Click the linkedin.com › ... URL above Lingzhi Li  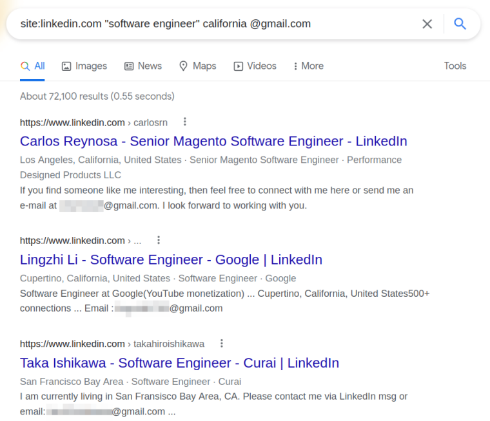click(x=81, y=241)
